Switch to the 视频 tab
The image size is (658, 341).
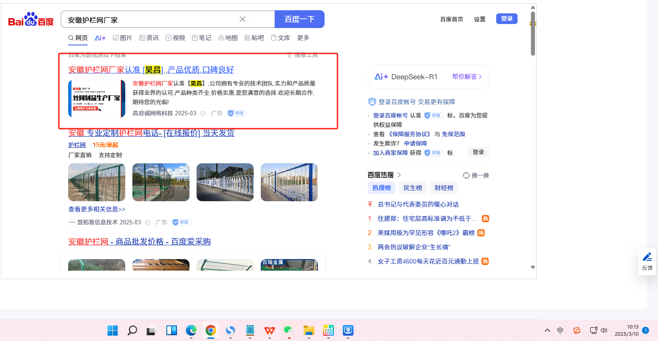pos(175,38)
